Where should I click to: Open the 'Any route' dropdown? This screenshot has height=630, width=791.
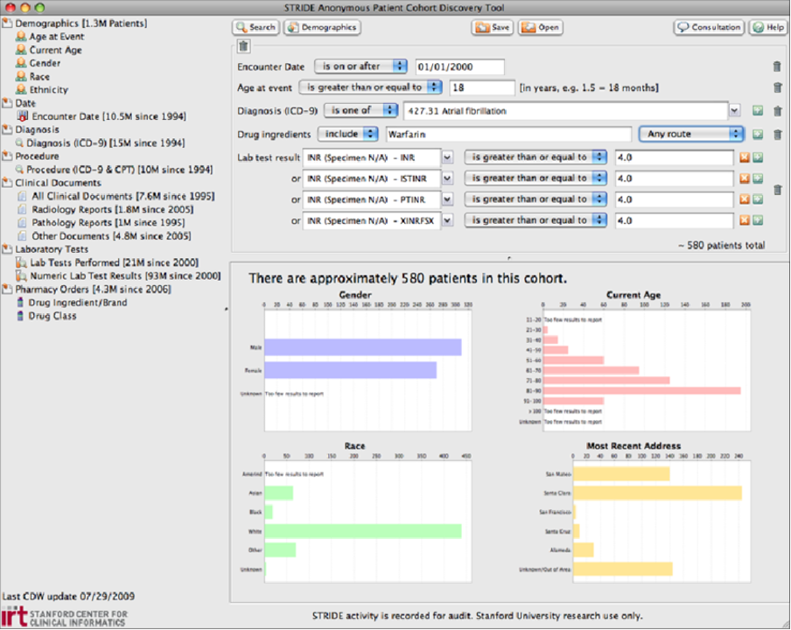[691, 134]
